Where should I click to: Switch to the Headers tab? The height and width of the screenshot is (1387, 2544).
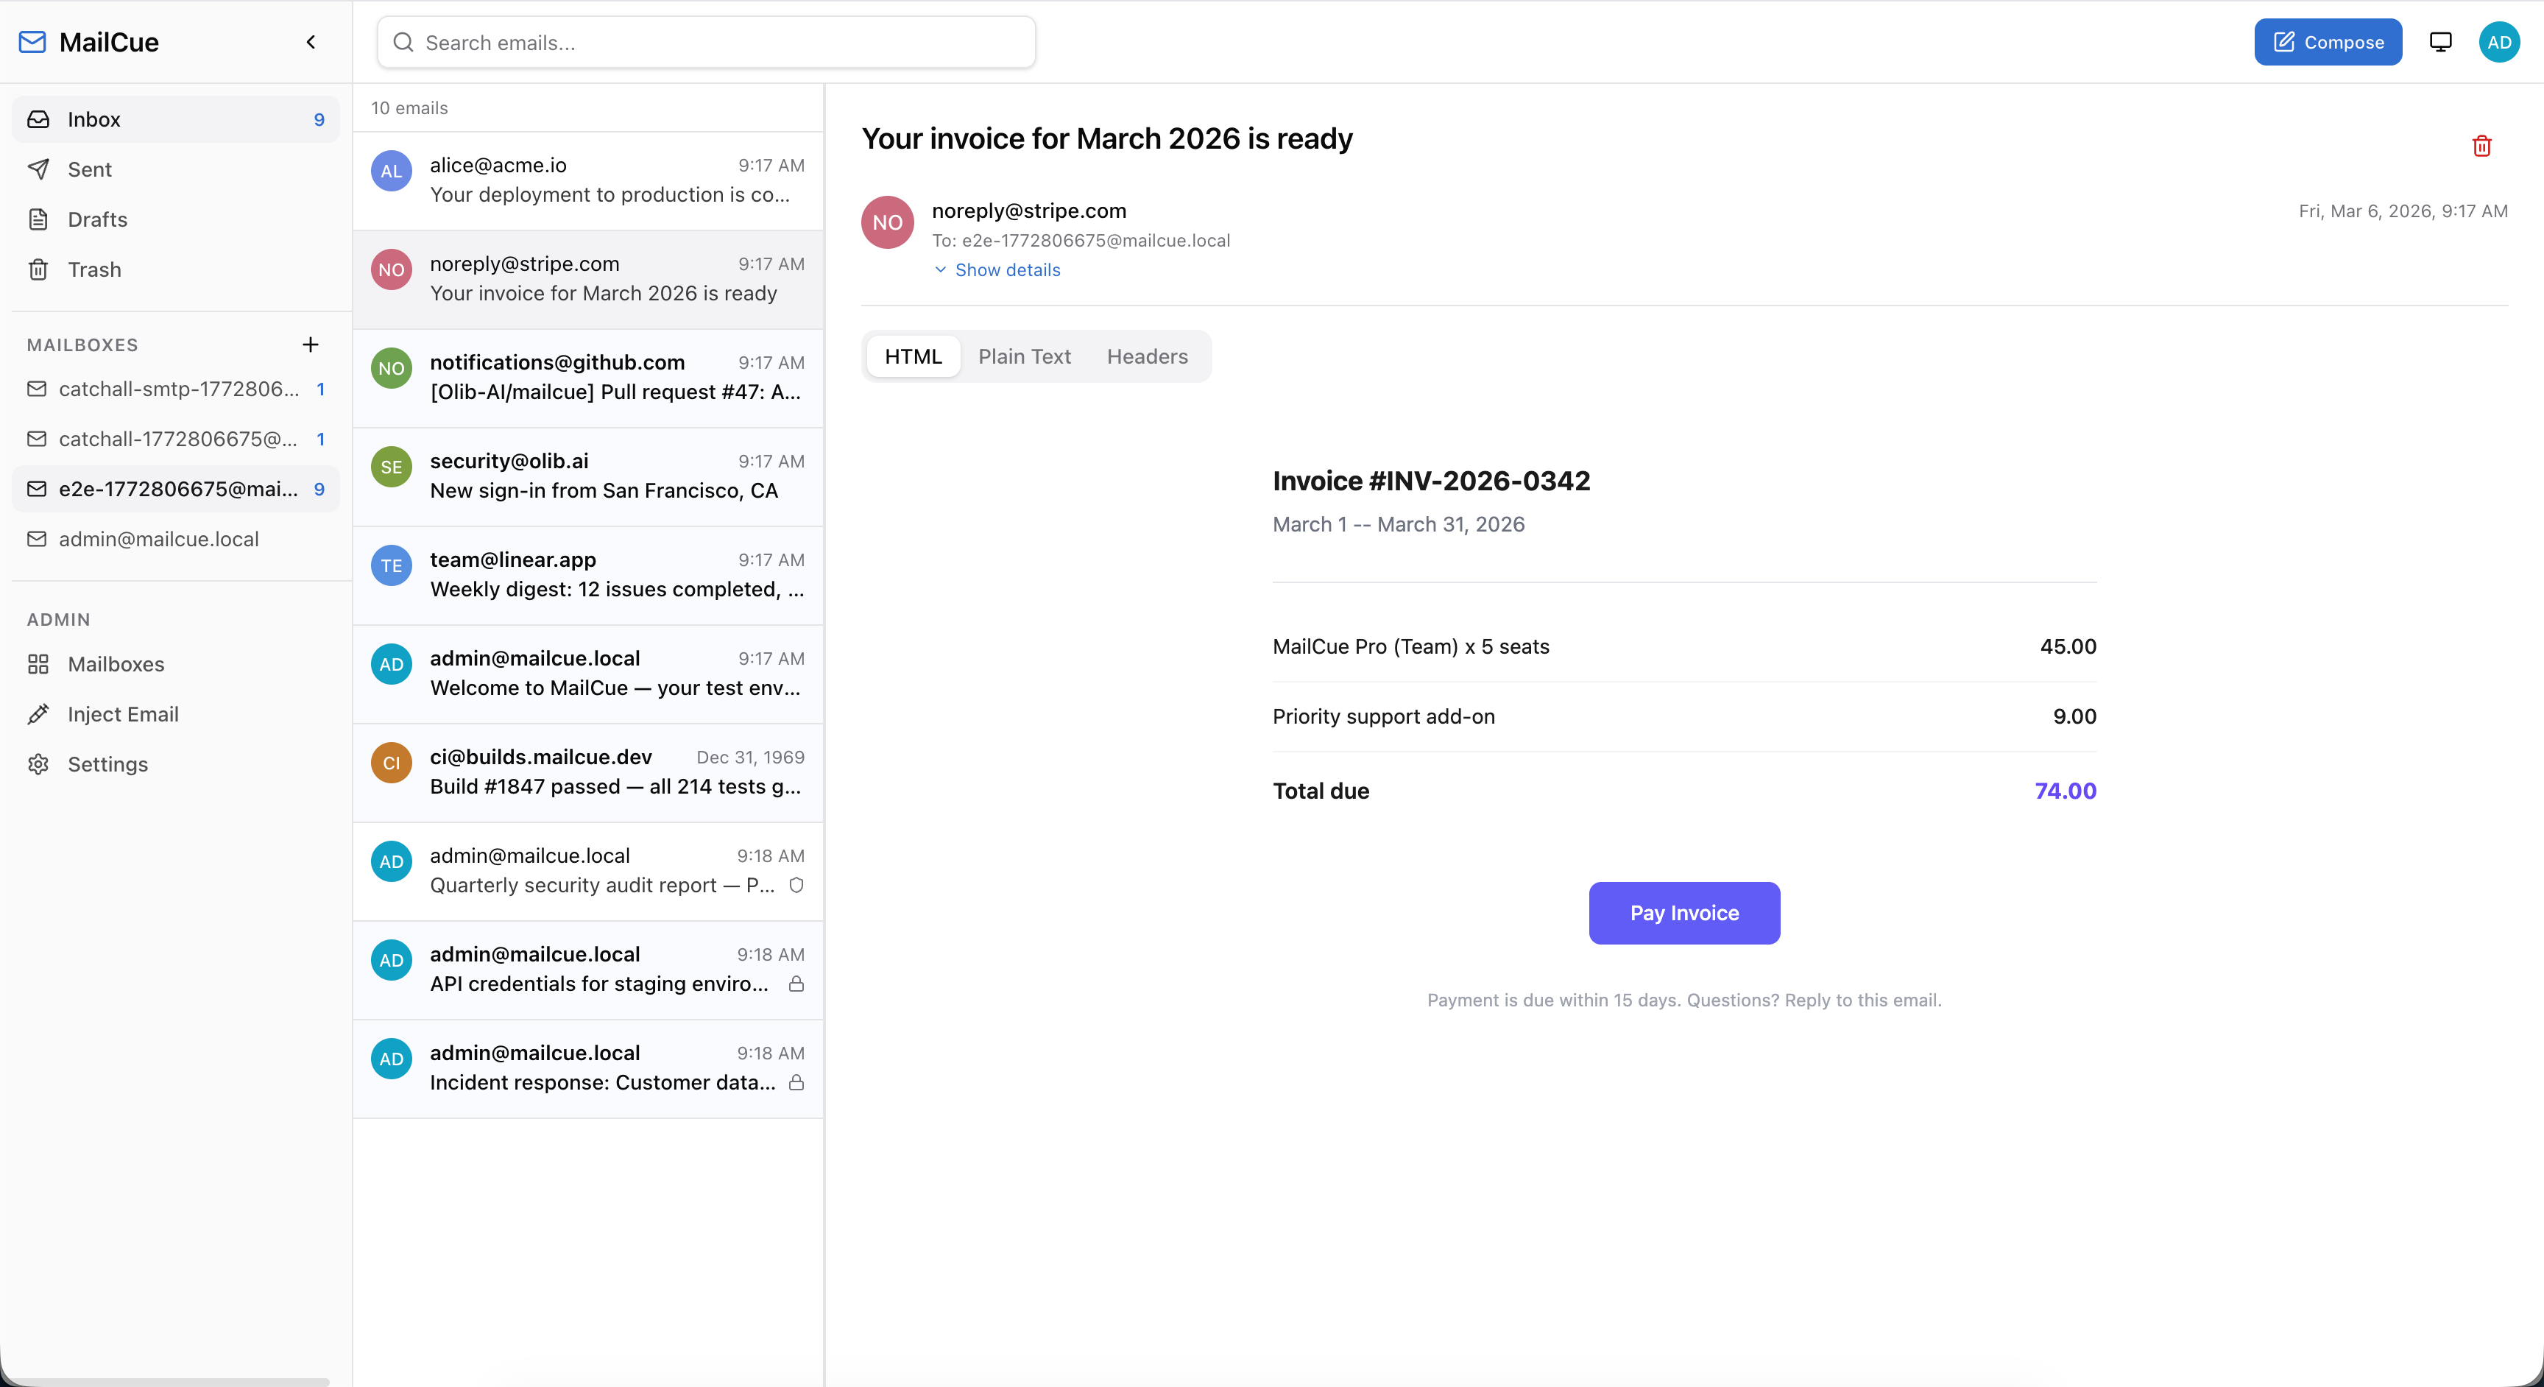pyautogui.click(x=1147, y=356)
